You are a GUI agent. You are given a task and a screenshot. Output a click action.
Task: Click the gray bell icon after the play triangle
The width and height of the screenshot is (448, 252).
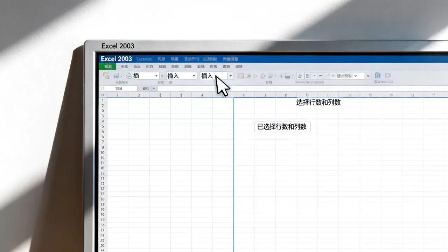tap(262, 76)
